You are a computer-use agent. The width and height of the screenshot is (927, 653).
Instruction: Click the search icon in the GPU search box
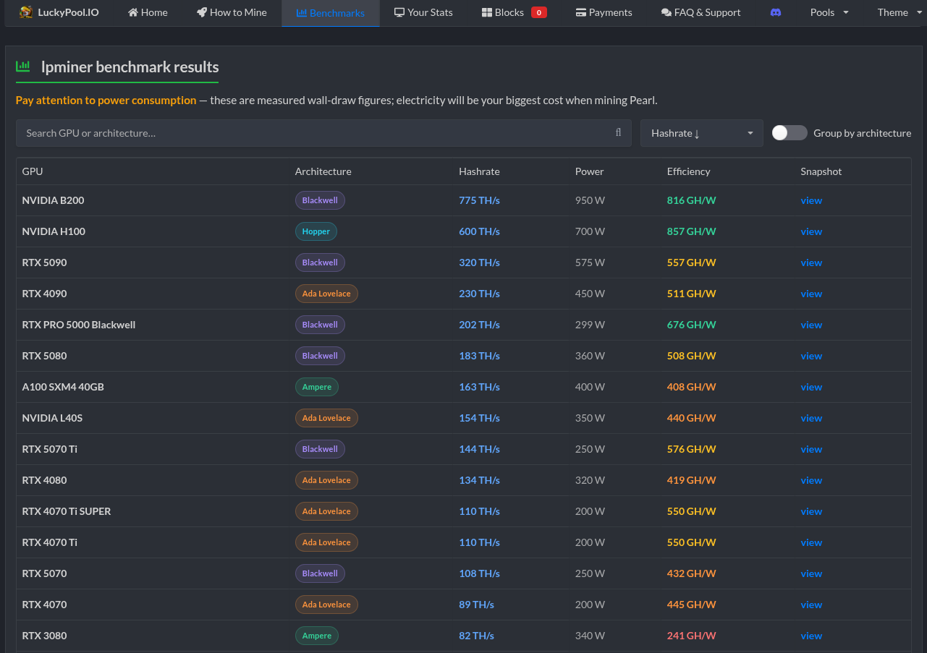618,132
